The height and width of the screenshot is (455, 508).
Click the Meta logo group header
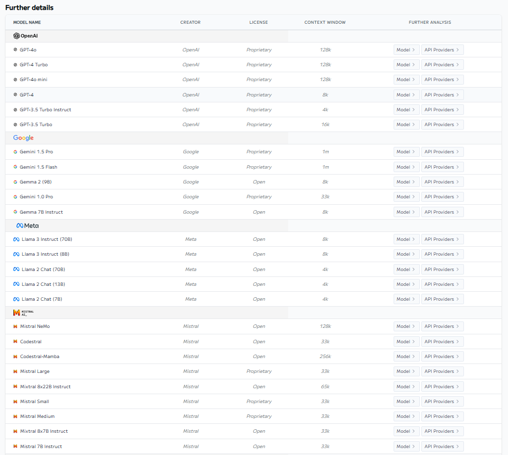(28, 226)
